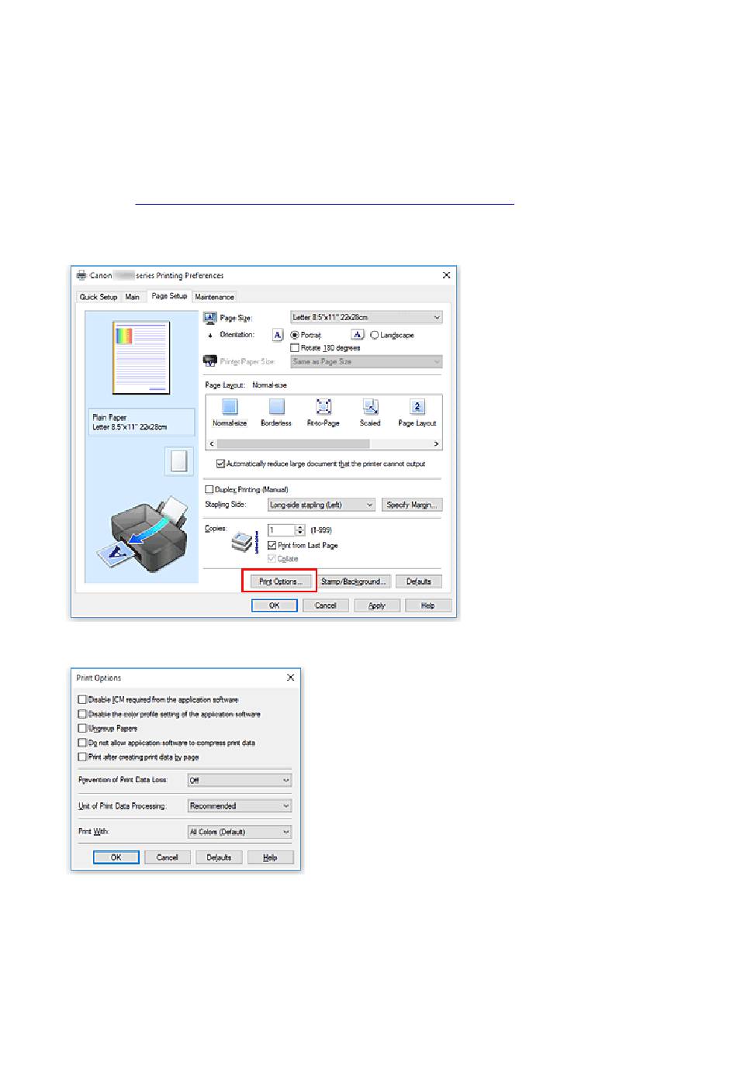Select the Fit-to-Page layout icon
737x1083 pixels.
(x=324, y=407)
